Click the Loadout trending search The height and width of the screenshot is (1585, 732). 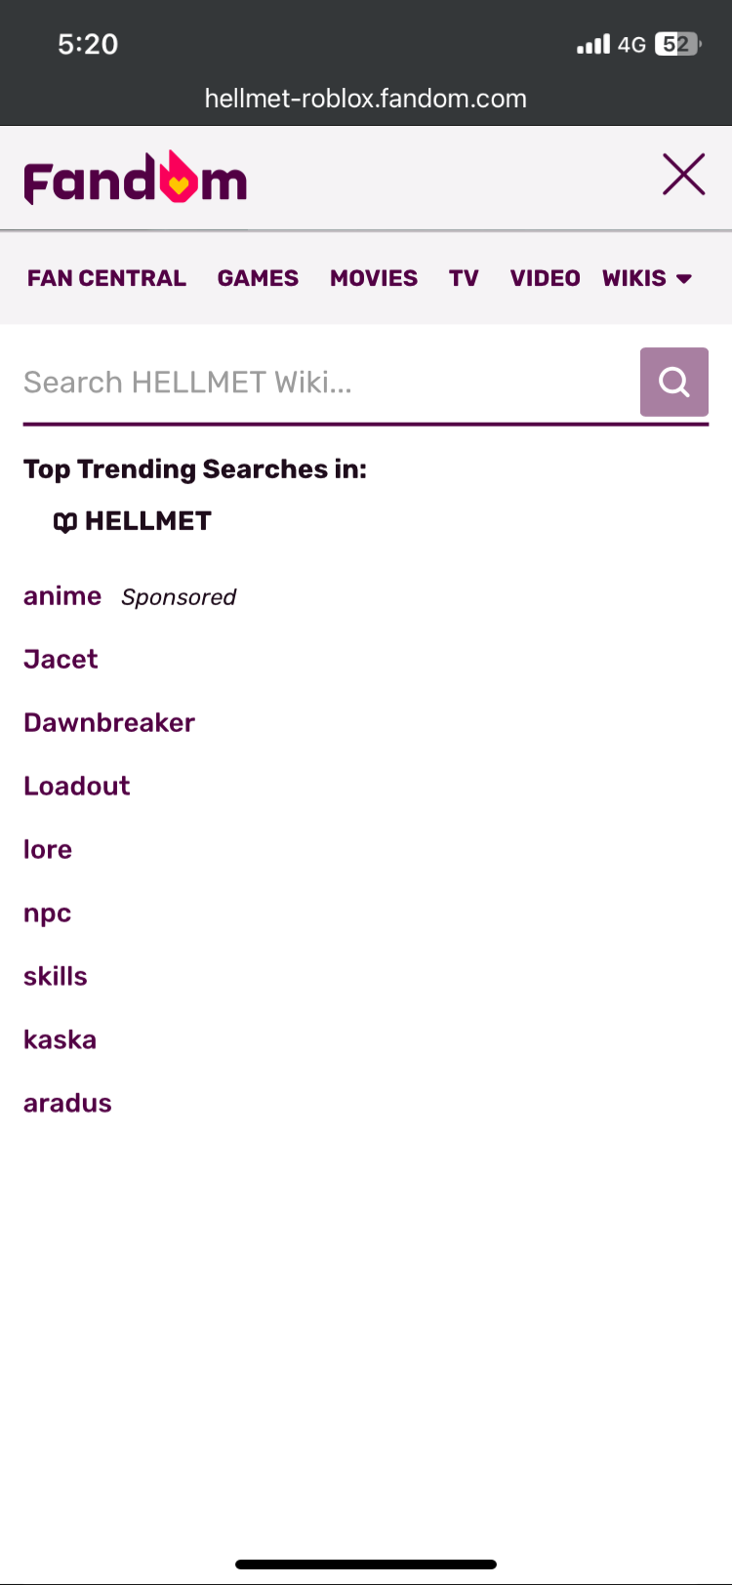click(77, 787)
